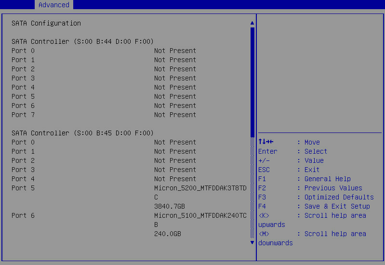385x265 pixels.
Task: Click the ESC key label
Action: coord(264,170)
